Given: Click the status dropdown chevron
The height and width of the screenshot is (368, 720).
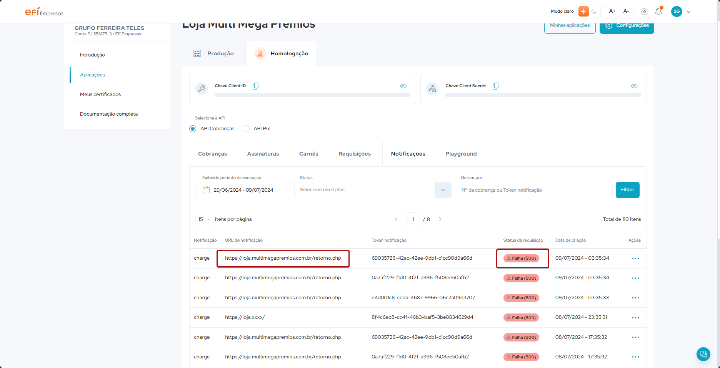Looking at the screenshot, I should coord(443,190).
